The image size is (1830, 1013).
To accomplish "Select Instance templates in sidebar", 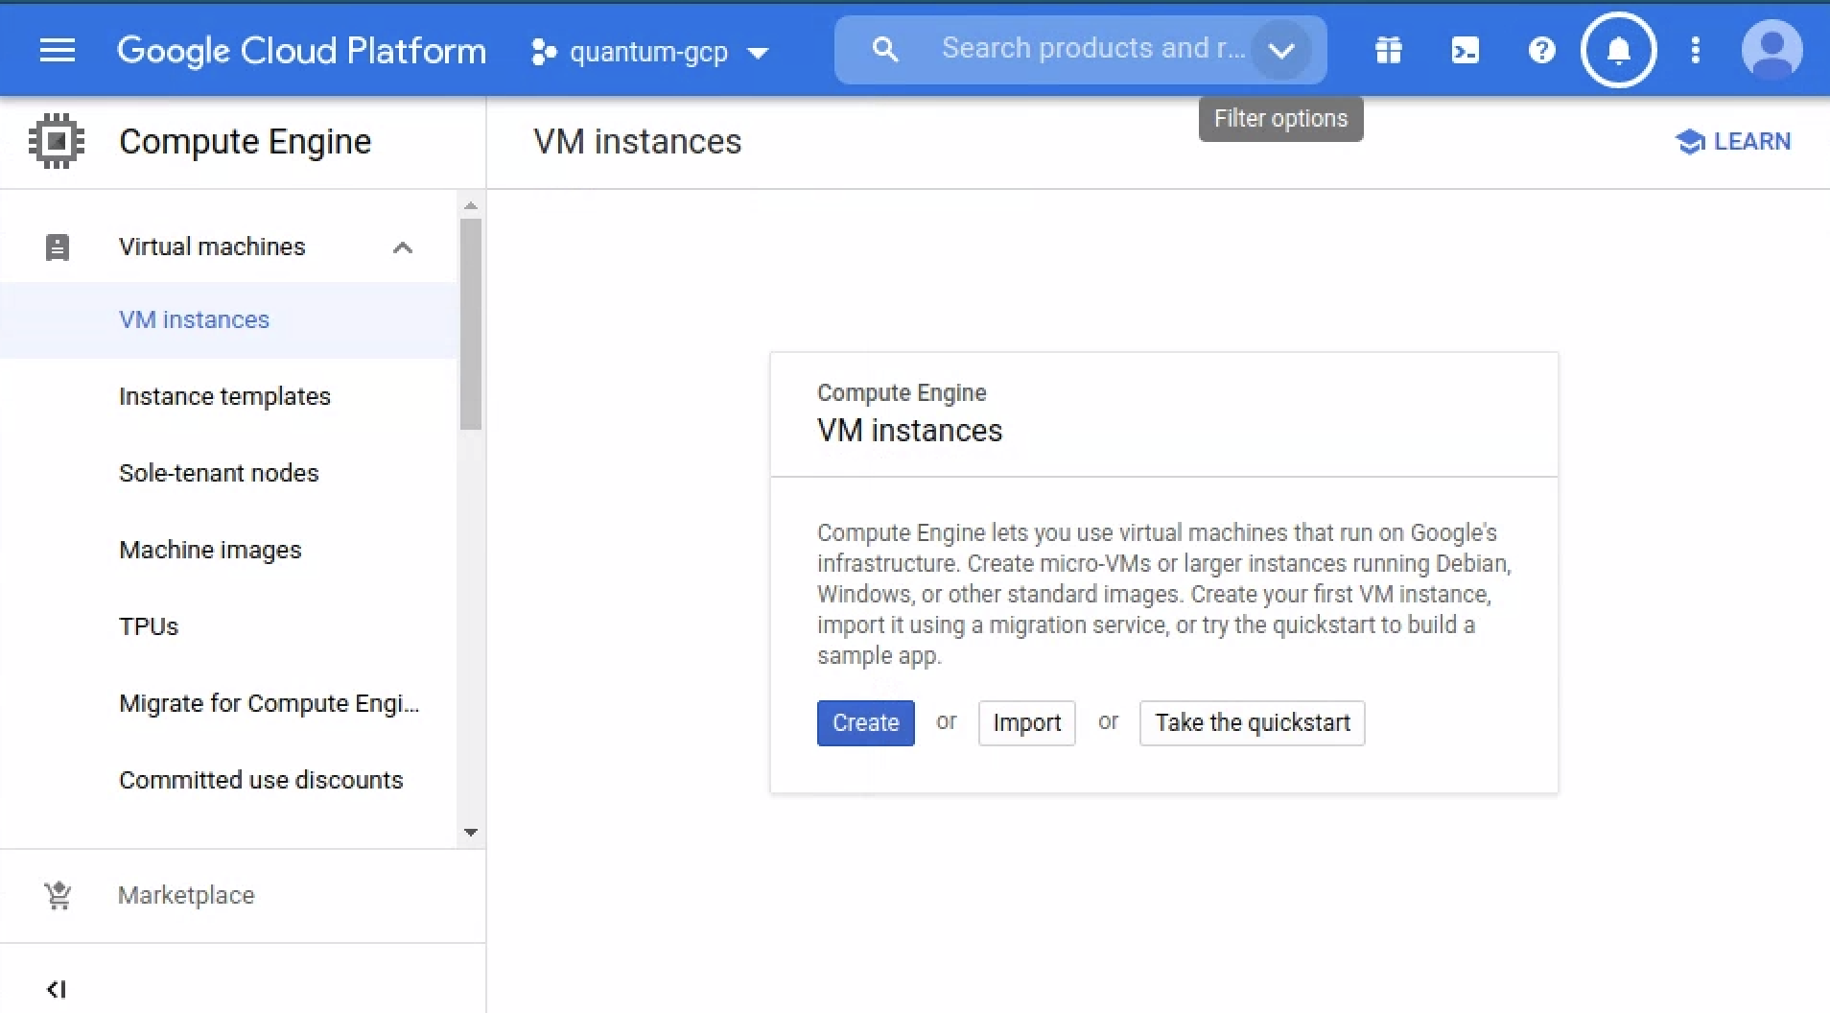I will (x=224, y=396).
